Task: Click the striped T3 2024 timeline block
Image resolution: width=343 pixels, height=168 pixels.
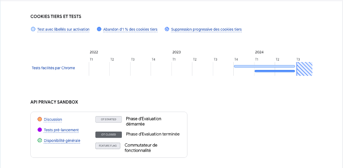Action: 304,69
